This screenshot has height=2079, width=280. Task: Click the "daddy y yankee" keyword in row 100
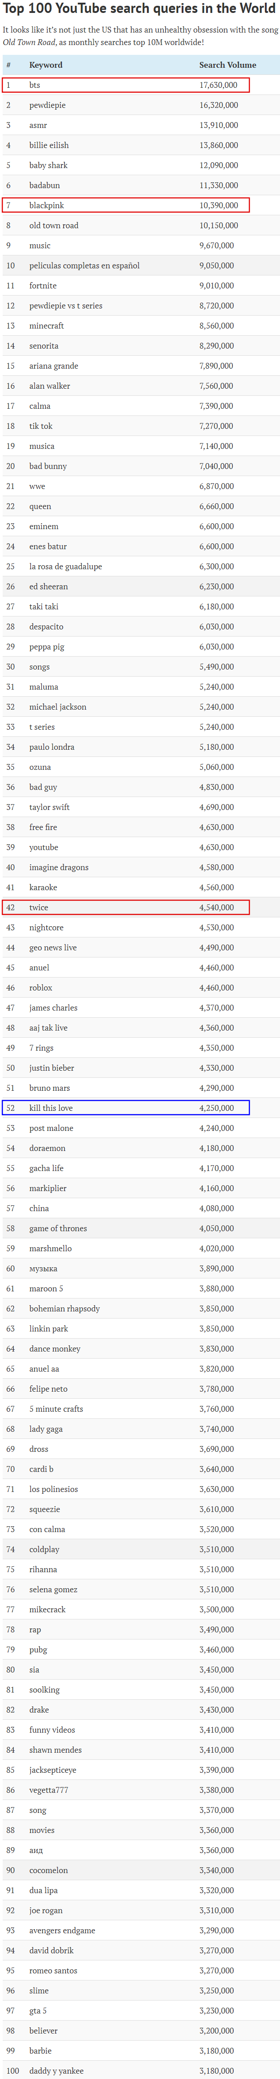(x=57, y=2071)
